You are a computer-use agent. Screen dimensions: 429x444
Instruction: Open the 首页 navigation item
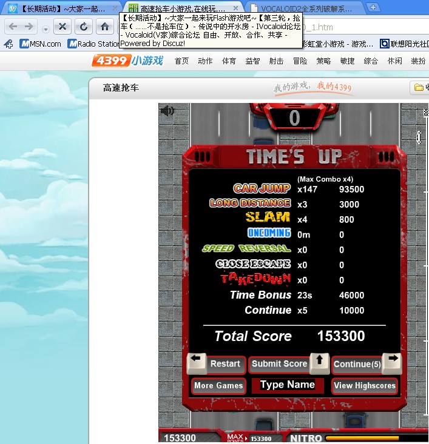(x=181, y=61)
